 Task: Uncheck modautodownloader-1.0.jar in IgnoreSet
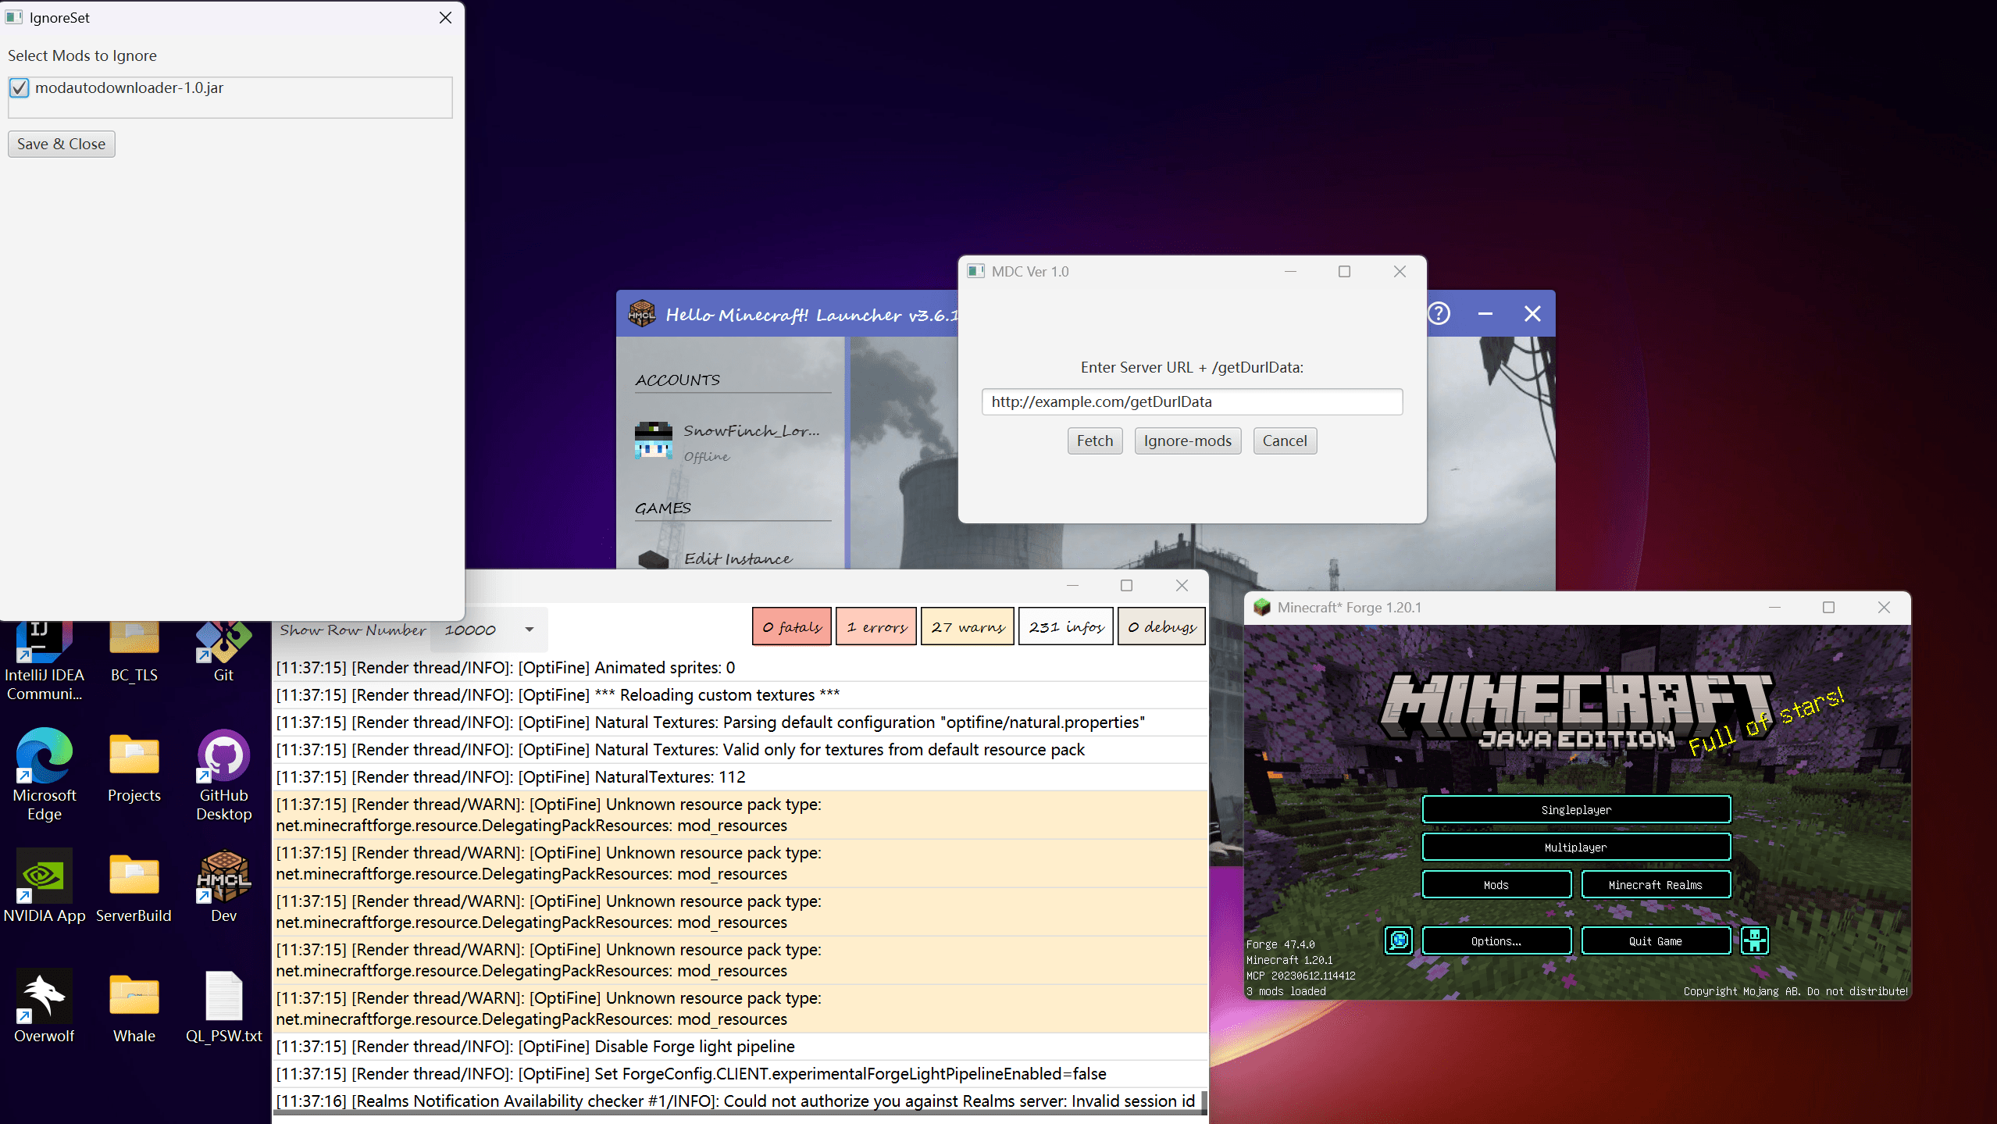[x=19, y=87]
